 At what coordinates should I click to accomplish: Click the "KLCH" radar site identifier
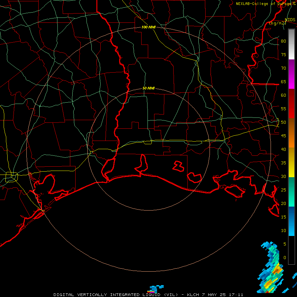click(x=193, y=295)
